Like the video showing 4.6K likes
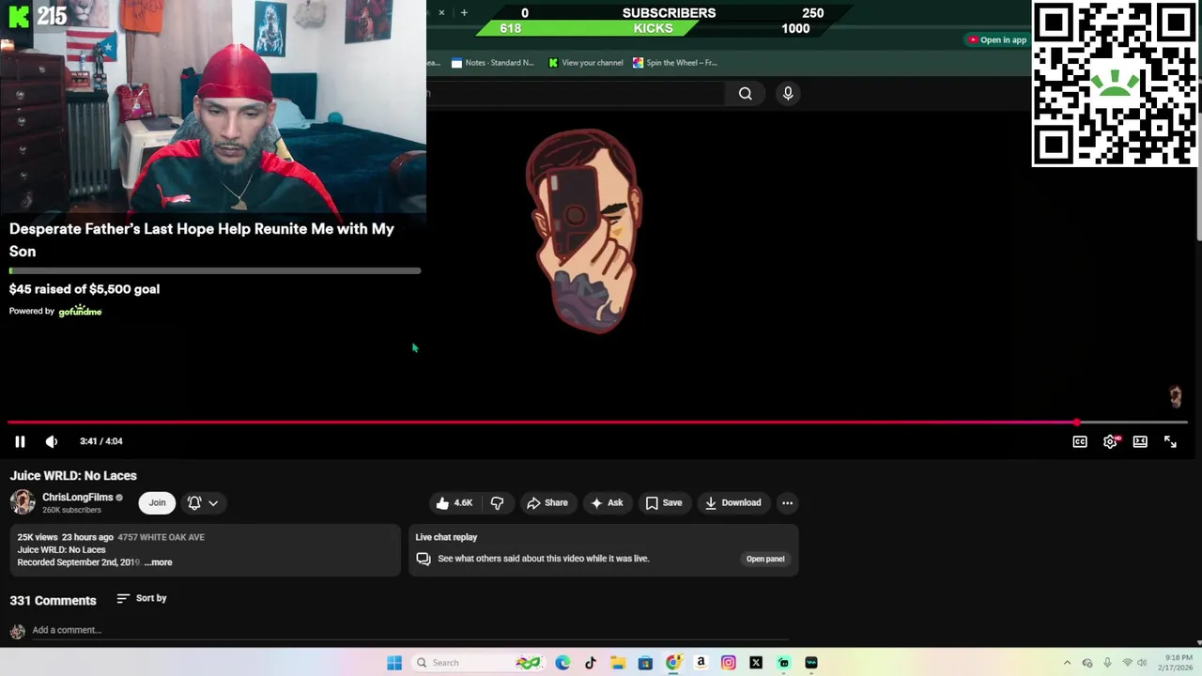 [x=454, y=503]
